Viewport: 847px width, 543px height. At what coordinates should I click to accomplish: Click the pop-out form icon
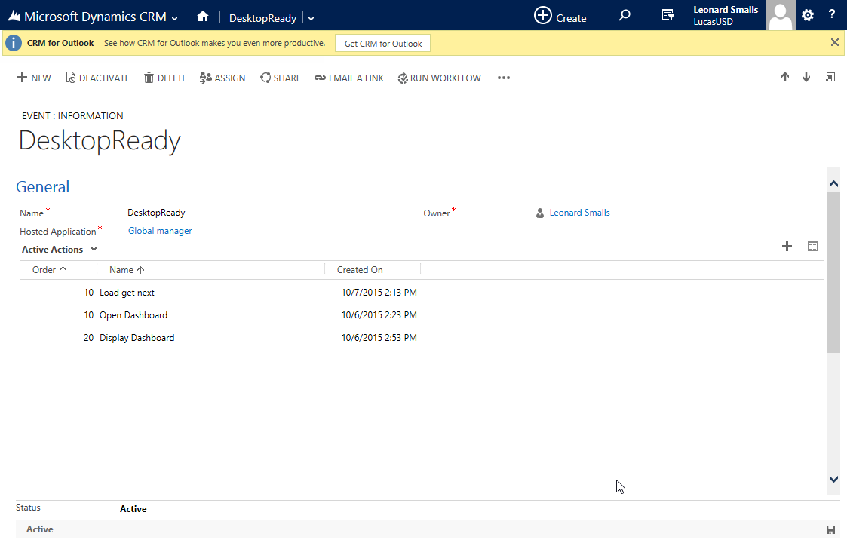830,77
